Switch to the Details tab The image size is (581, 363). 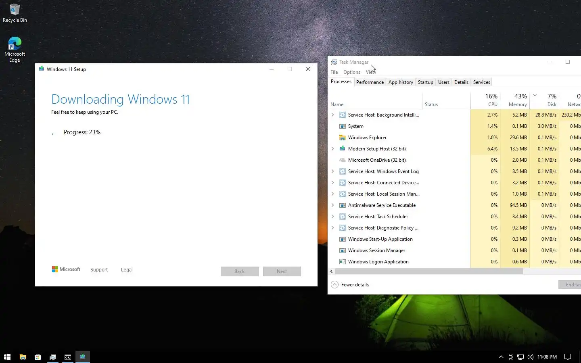click(x=461, y=82)
